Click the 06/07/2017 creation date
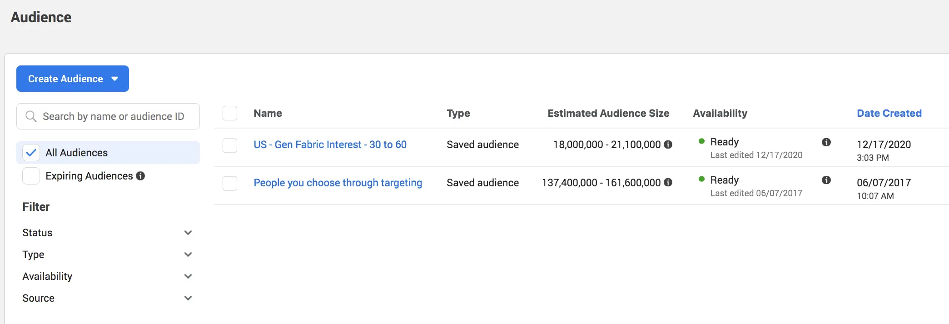The height and width of the screenshot is (324, 949). tap(884, 183)
